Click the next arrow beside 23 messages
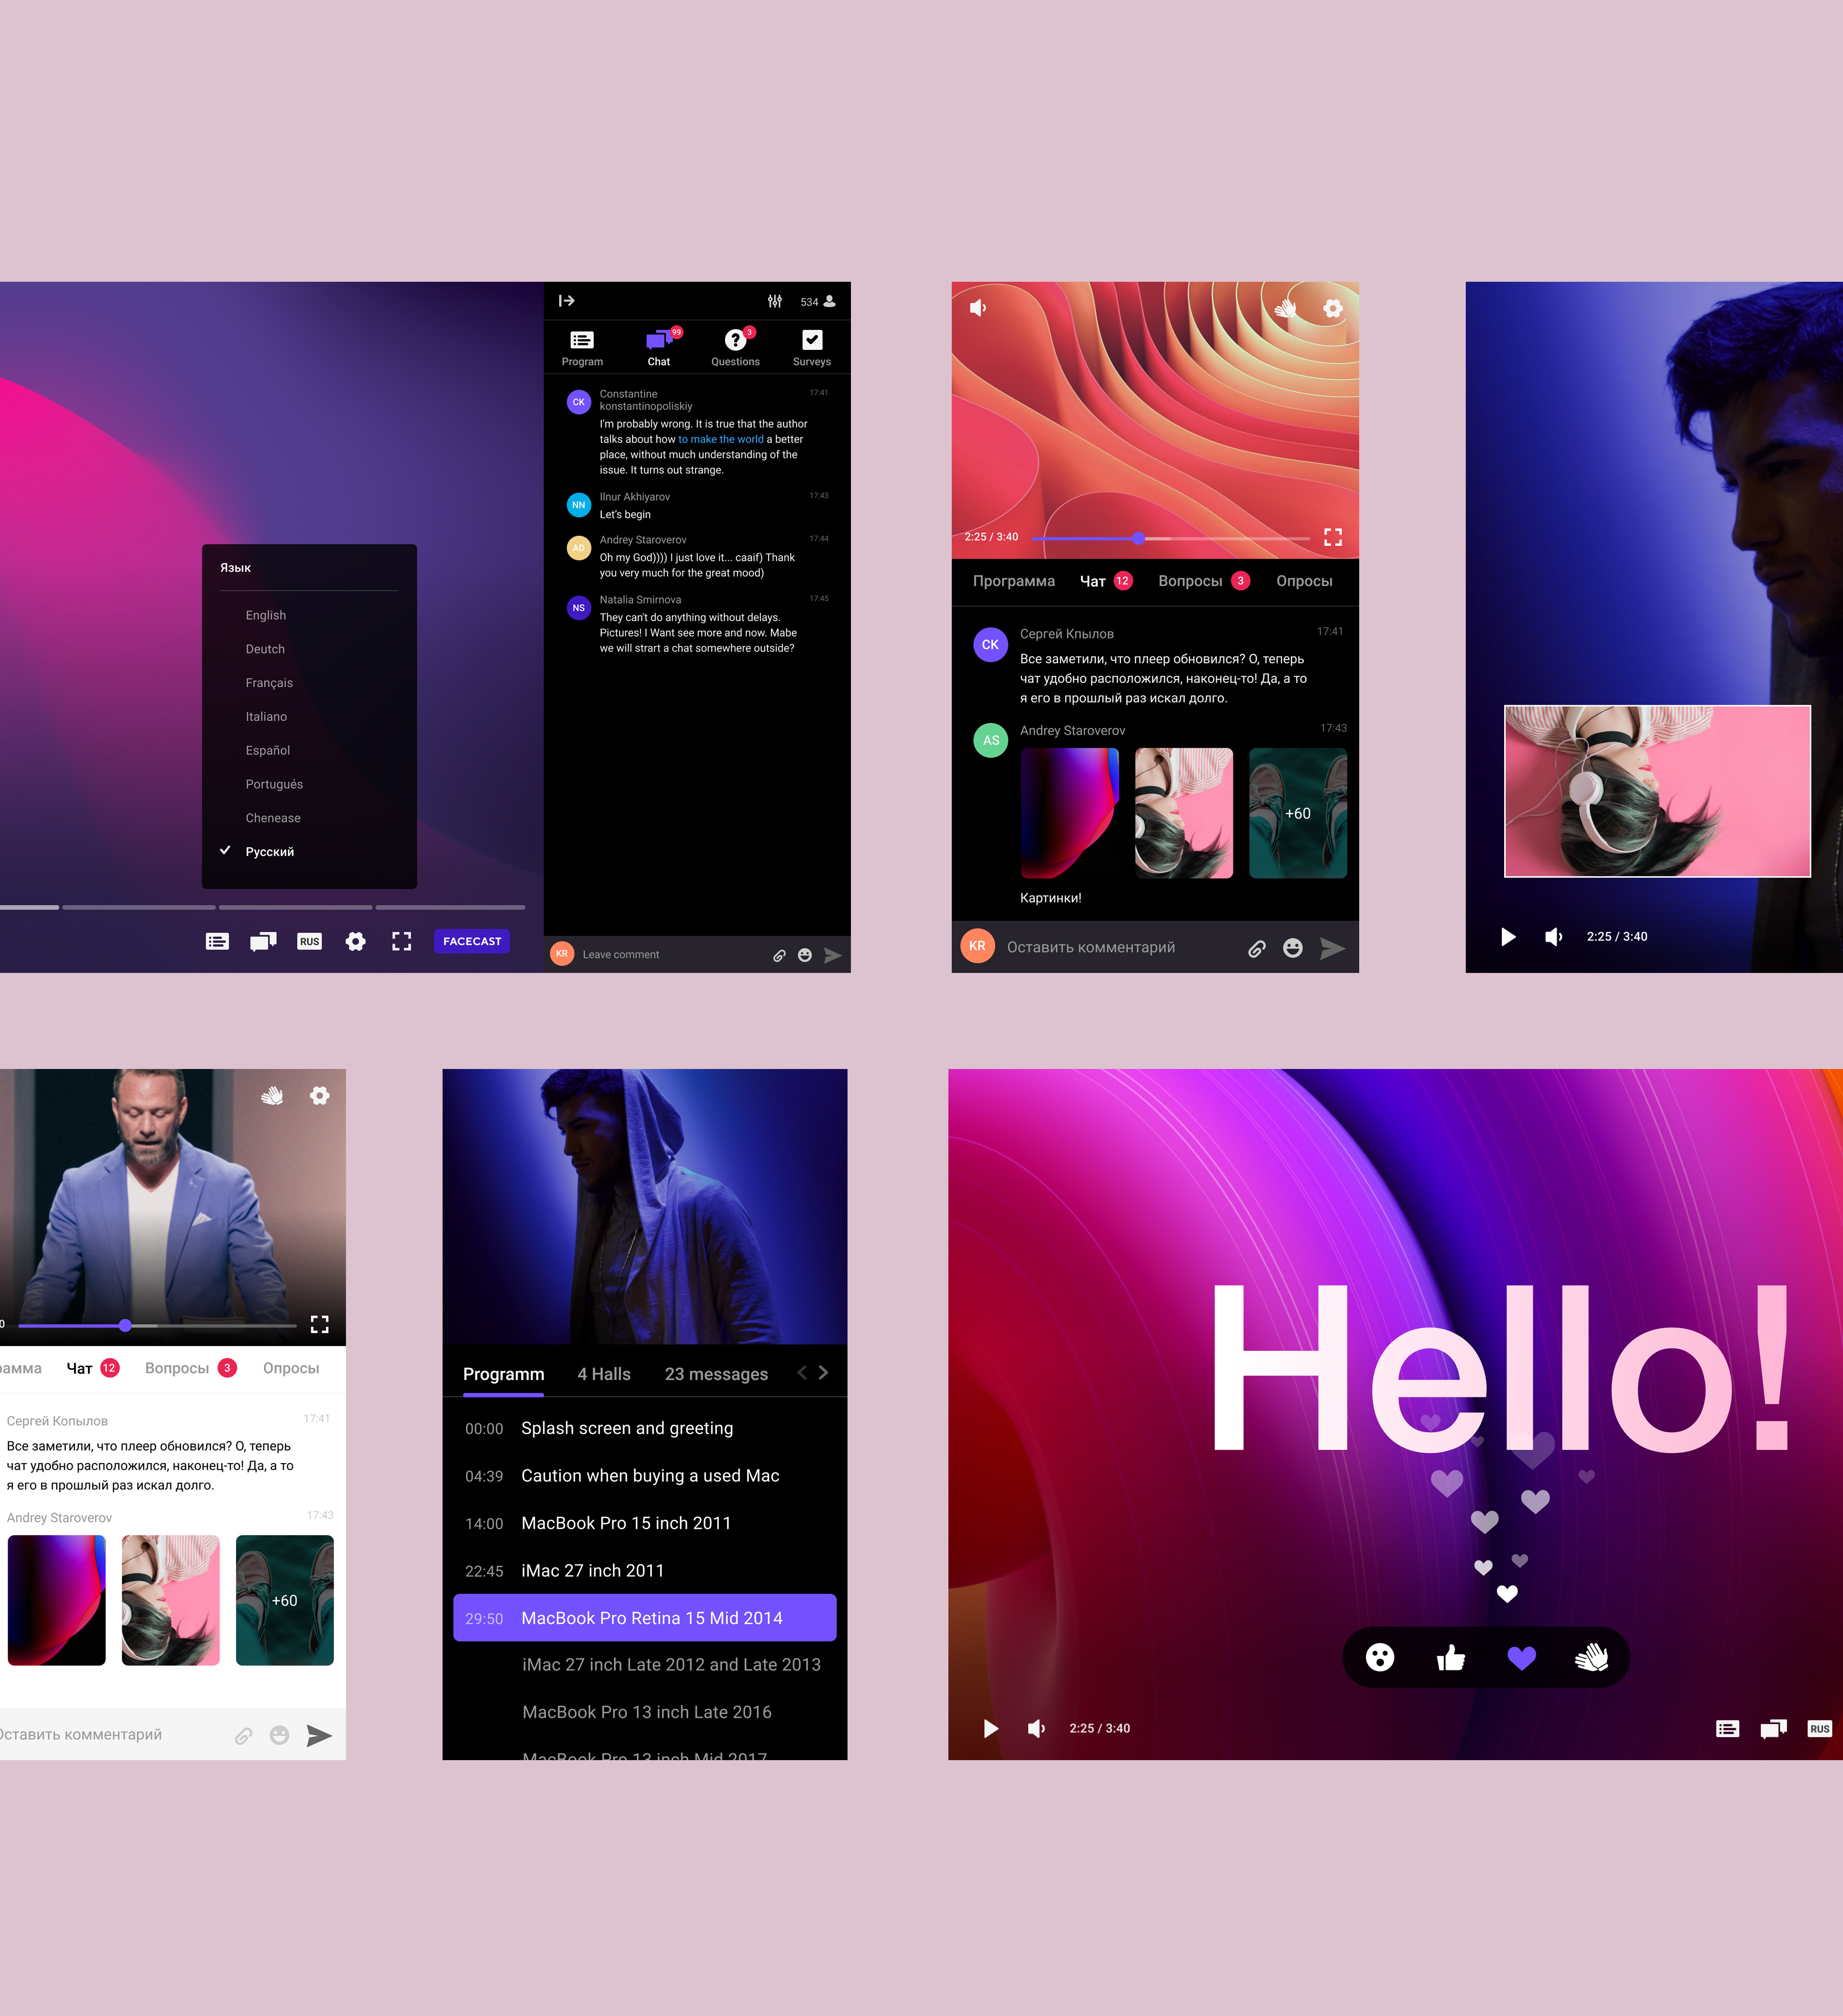The height and width of the screenshot is (2016, 1843). click(823, 1373)
